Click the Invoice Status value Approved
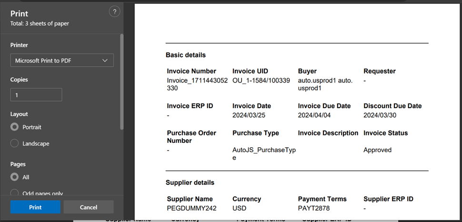 (377, 150)
